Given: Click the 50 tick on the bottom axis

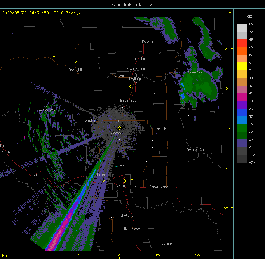Looking at the screenshot, I should [x=158, y=255].
